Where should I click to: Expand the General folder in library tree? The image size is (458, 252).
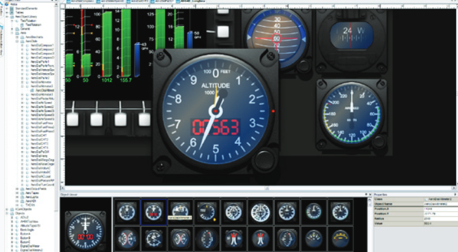click(12, 29)
